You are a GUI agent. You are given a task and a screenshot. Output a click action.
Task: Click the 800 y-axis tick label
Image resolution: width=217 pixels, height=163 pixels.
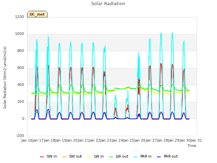[21, 51]
